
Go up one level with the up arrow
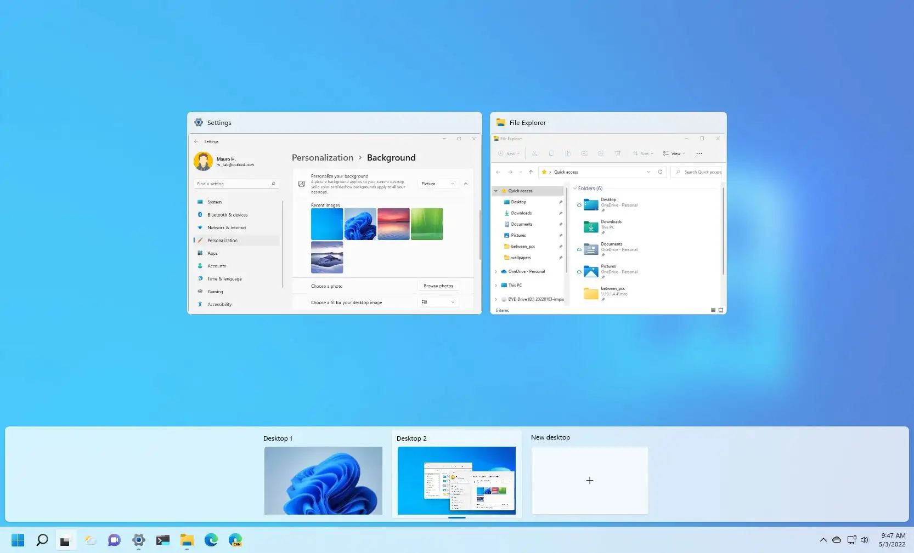pos(531,172)
